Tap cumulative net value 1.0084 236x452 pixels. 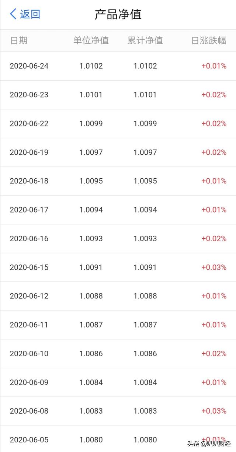point(145,382)
